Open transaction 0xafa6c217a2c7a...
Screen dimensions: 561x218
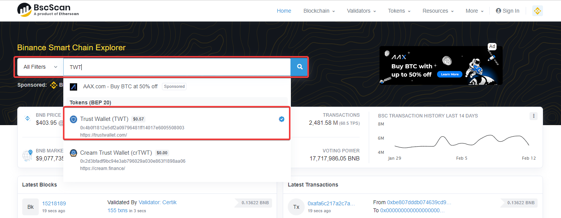[x=331, y=203]
